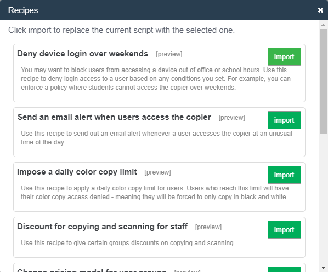Select the Deny device login over weekends title
The width and height of the screenshot is (328, 272).
tap(83, 54)
